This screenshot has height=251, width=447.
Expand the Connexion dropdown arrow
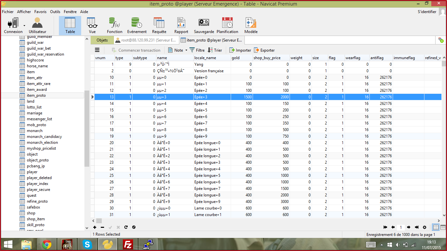click(x=25, y=25)
